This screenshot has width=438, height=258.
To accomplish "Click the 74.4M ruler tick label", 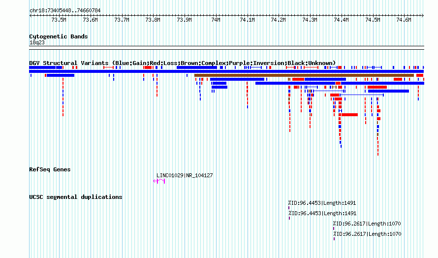I will pos(342,20).
